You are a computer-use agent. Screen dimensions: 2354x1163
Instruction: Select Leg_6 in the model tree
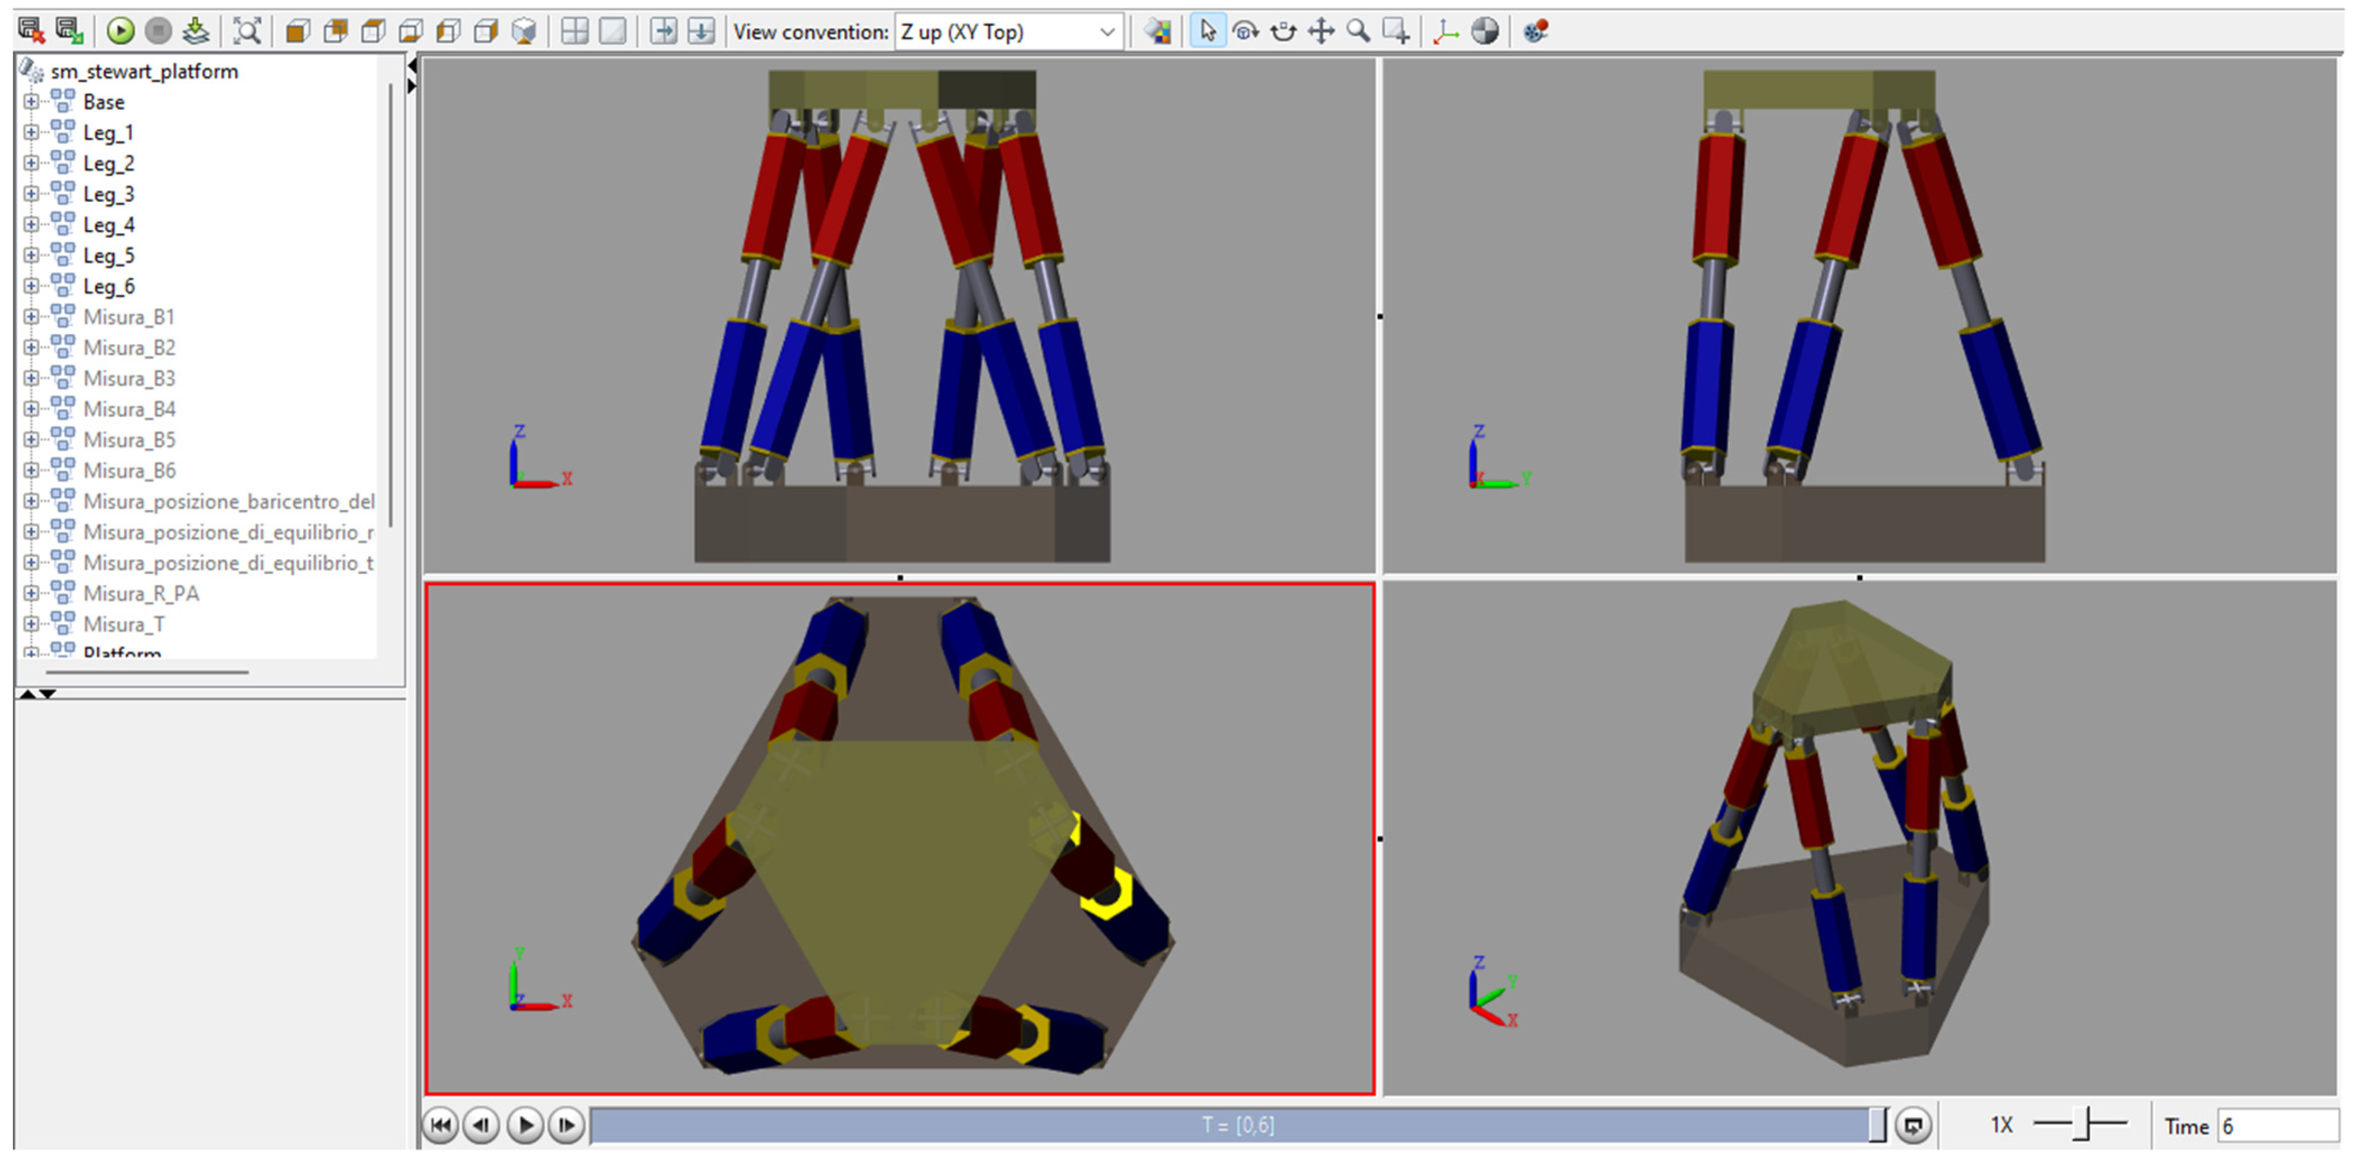pos(109,286)
